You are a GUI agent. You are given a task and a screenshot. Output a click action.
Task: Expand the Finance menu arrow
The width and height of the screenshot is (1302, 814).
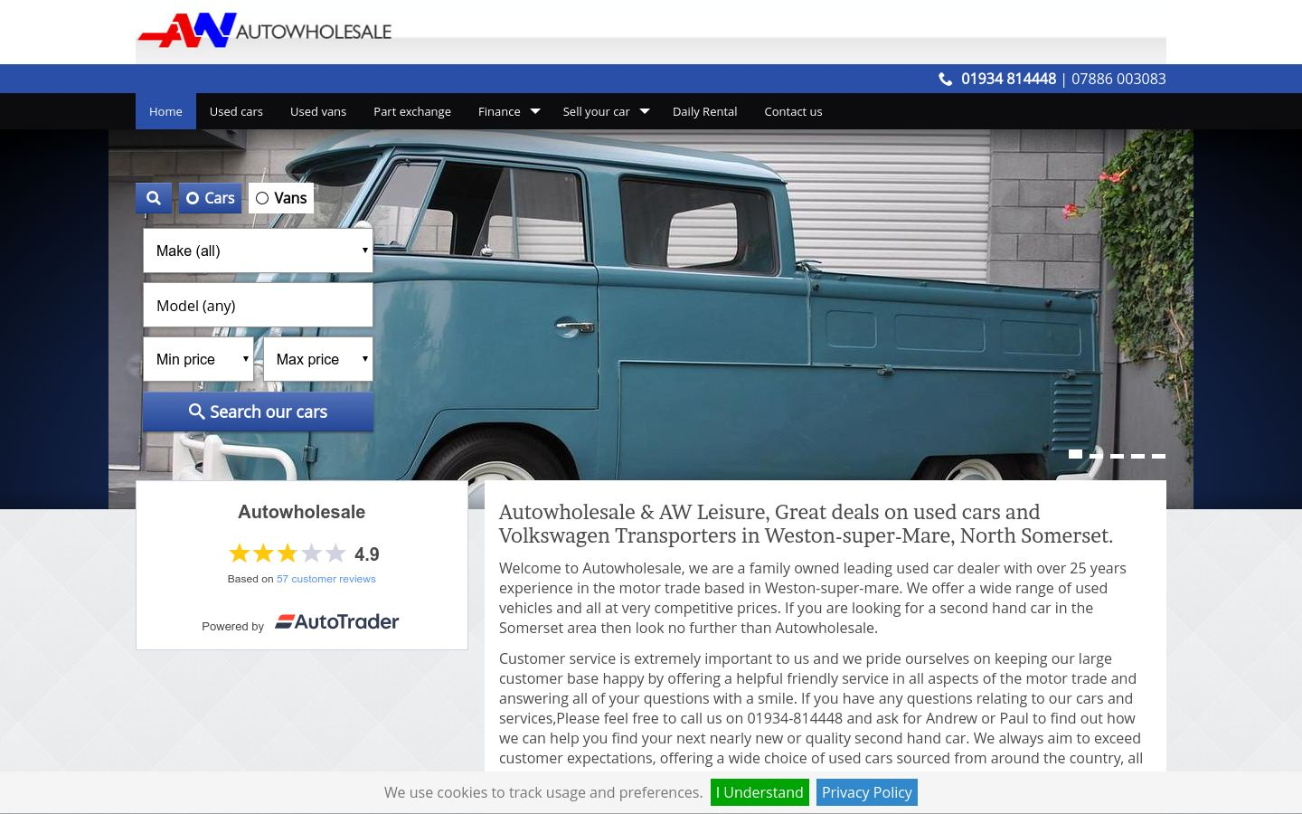pos(535,111)
